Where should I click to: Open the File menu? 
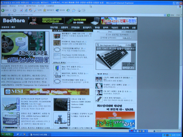4,6
